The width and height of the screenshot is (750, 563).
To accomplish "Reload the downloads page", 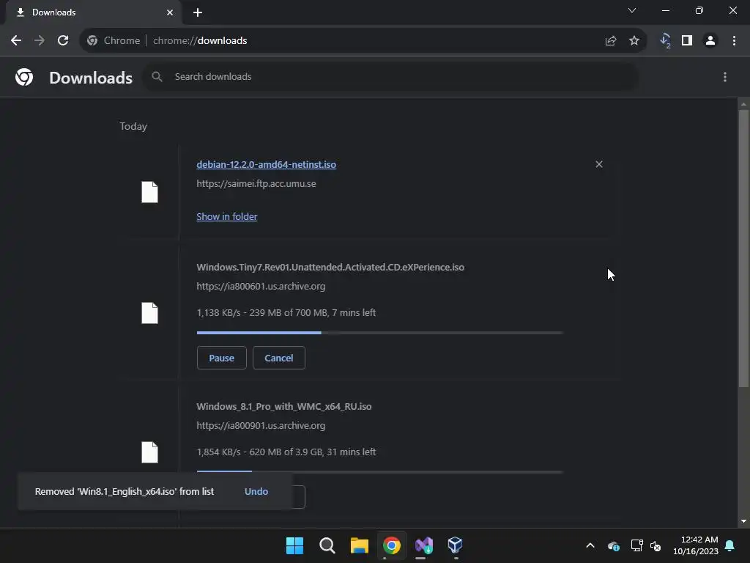I will [63, 41].
